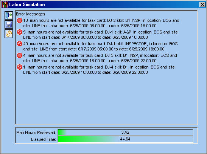Click the save floppy disk icon
This screenshot has width=207, height=154.
(9, 24)
